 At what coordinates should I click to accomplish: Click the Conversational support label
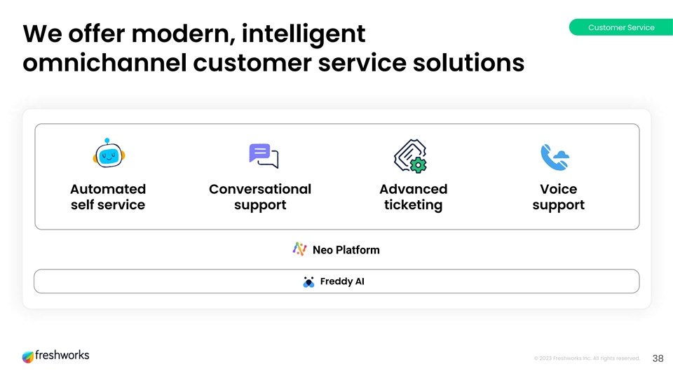tap(260, 197)
